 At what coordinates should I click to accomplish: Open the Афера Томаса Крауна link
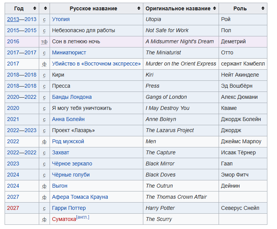tap(80, 197)
